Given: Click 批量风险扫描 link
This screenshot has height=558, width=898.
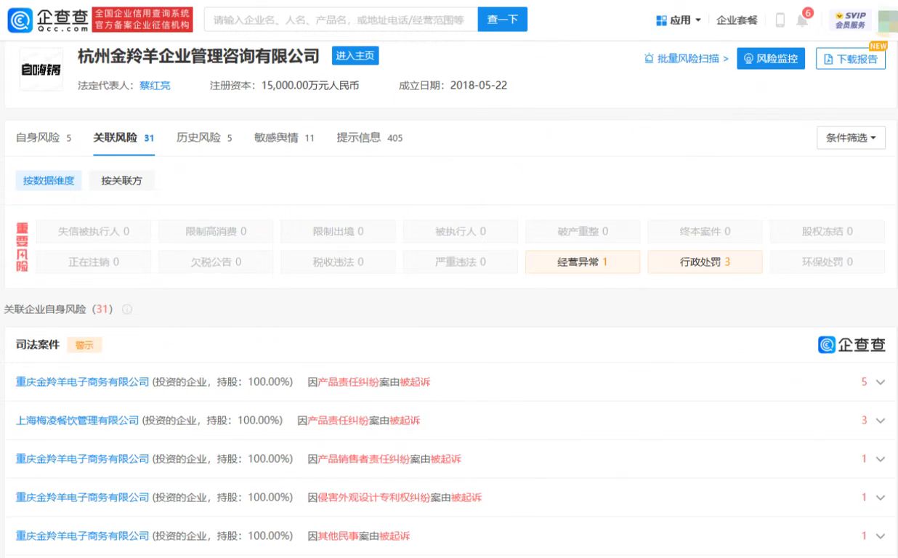Looking at the screenshot, I should [x=687, y=59].
